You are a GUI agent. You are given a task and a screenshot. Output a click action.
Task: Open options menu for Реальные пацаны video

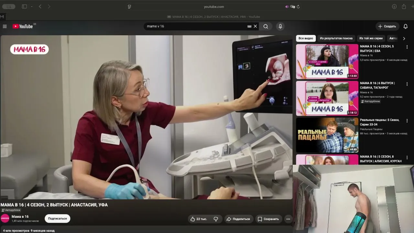(407, 120)
